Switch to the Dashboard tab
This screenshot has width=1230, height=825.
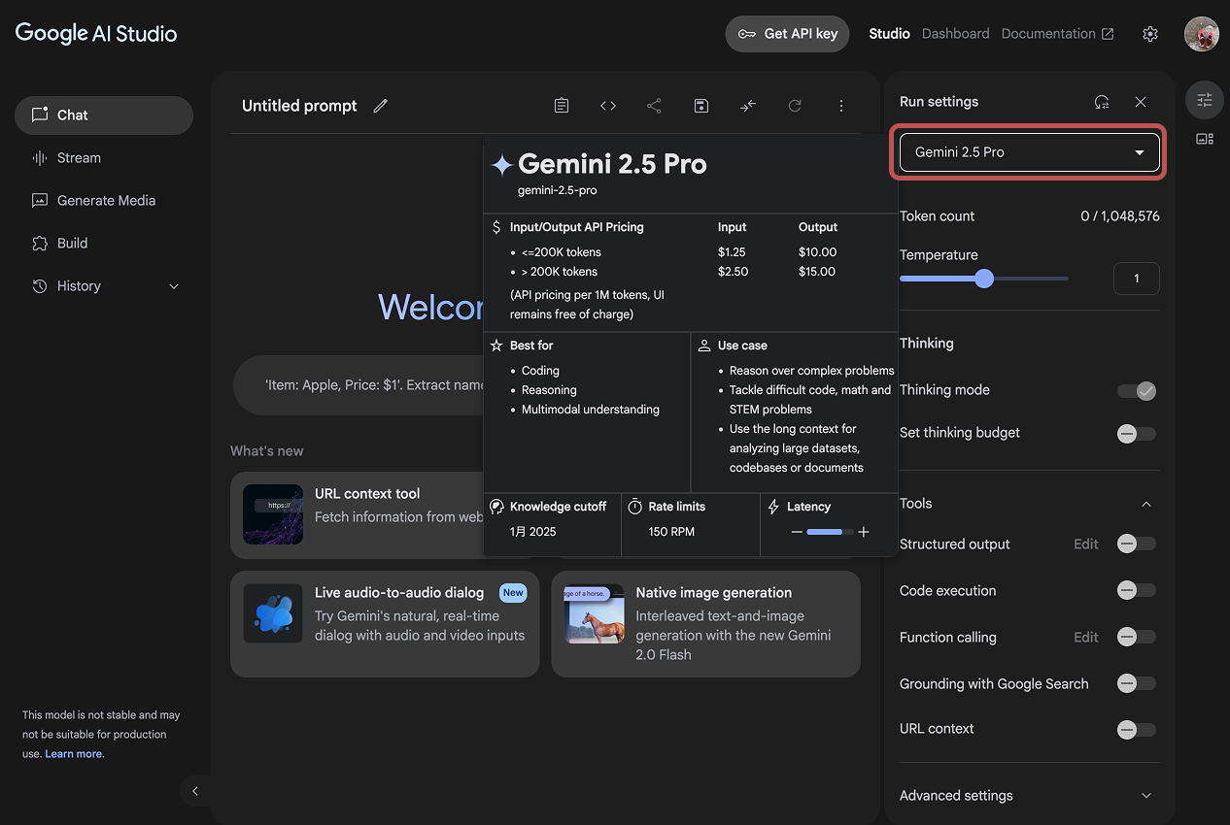[x=955, y=34]
